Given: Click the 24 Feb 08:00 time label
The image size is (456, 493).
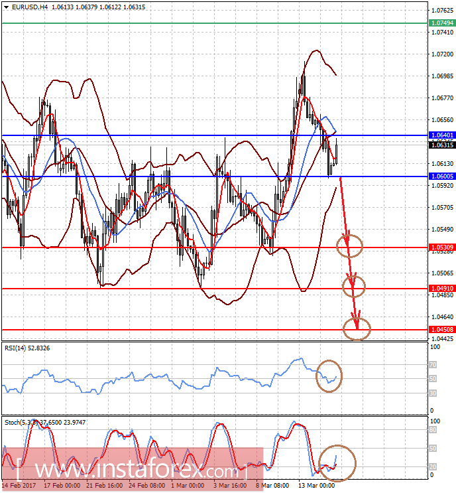Looking at the screenshot, I should tap(147, 485).
